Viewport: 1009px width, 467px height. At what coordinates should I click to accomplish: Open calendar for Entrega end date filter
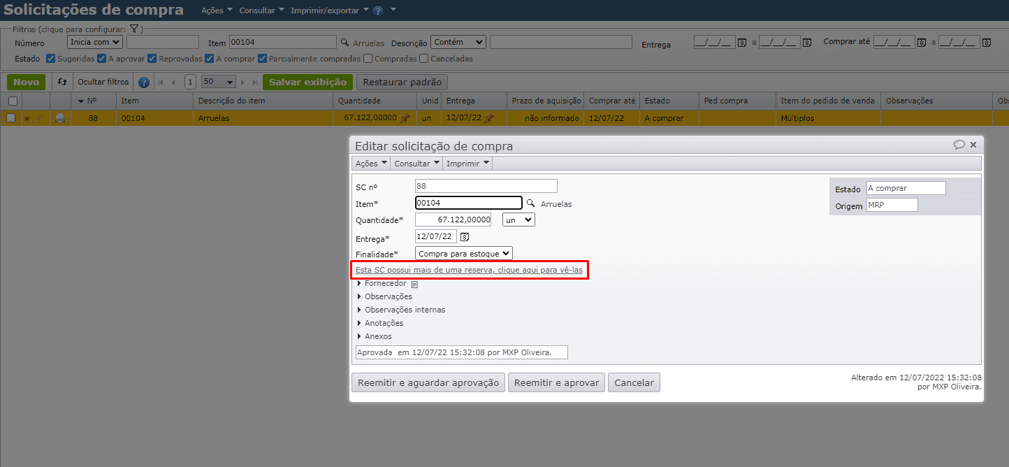coord(807,43)
